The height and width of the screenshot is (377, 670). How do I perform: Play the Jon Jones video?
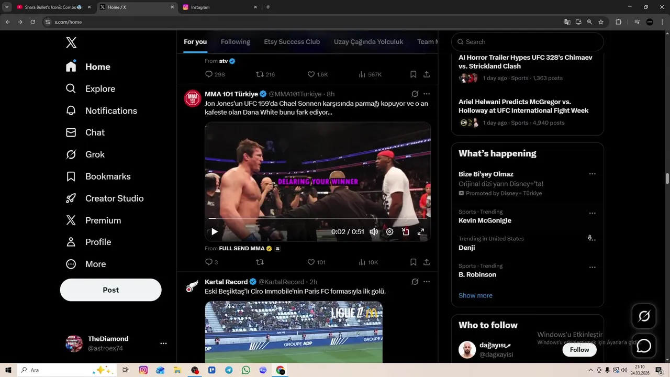tap(214, 231)
